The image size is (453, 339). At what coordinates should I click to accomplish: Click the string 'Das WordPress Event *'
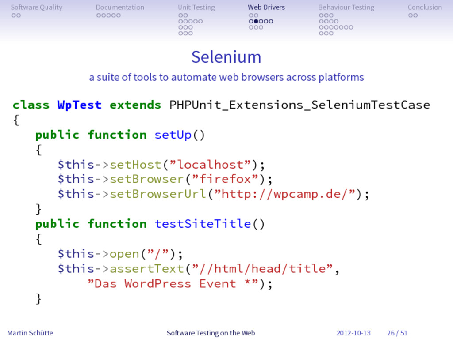(x=173, y=284)
